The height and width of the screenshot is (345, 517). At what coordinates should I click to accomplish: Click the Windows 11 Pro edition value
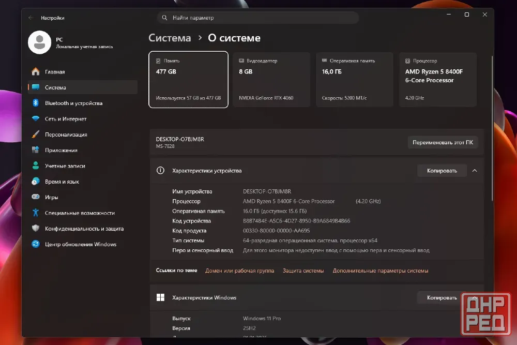pyautogui.click(x=262, y=318)
